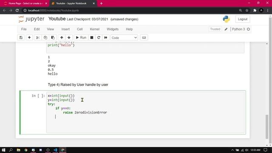Open Chrome from the taskbar
This screenshot has height=153, width=272.
click(x=26, y=150)
